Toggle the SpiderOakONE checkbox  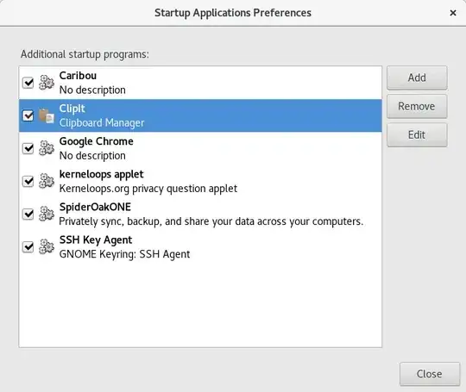tap(28, 214)
